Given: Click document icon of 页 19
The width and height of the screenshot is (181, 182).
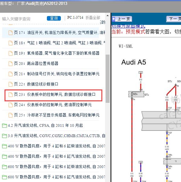Looking at the screenshot, I should (x=11, y=53).
